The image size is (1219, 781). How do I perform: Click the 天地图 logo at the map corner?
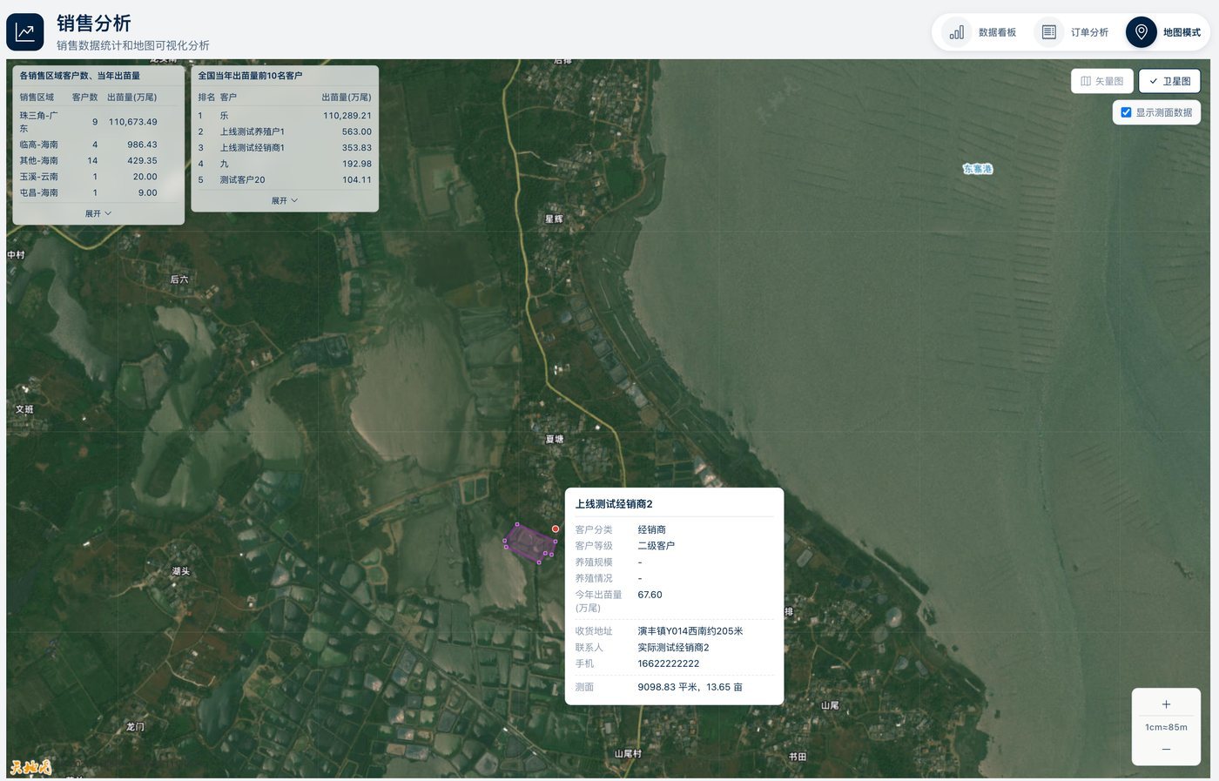pos(30,767)
